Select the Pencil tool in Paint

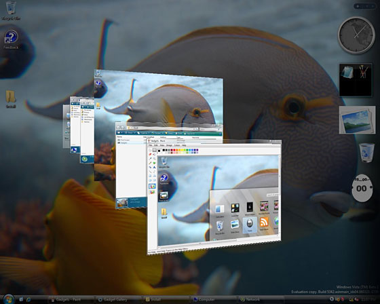[150, 163]
